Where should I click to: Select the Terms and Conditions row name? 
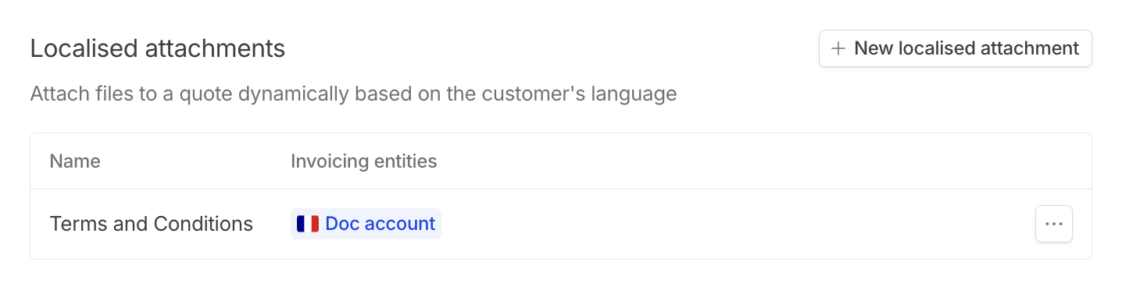coord(152,224)
